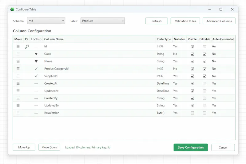Click the lookup dash for RowVersion row

coord(36,113)
